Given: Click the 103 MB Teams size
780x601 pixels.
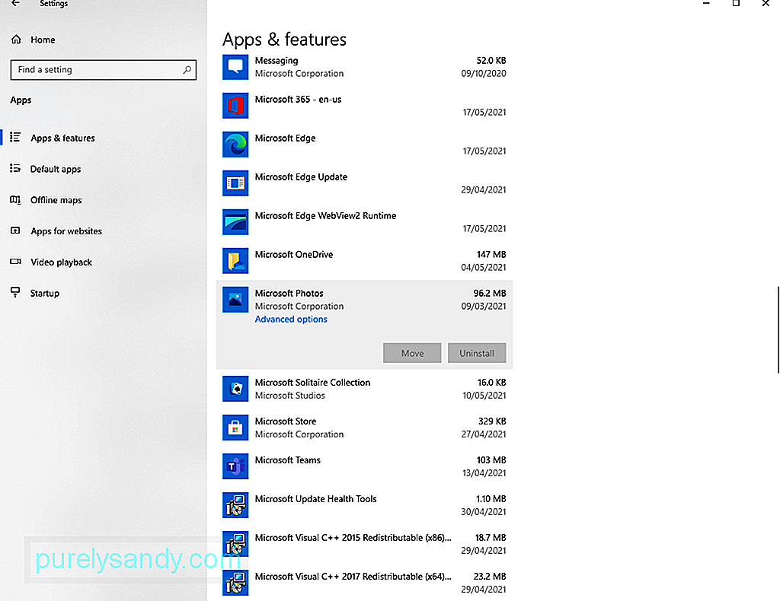Looking at the screenshot, I should [491, 460].
